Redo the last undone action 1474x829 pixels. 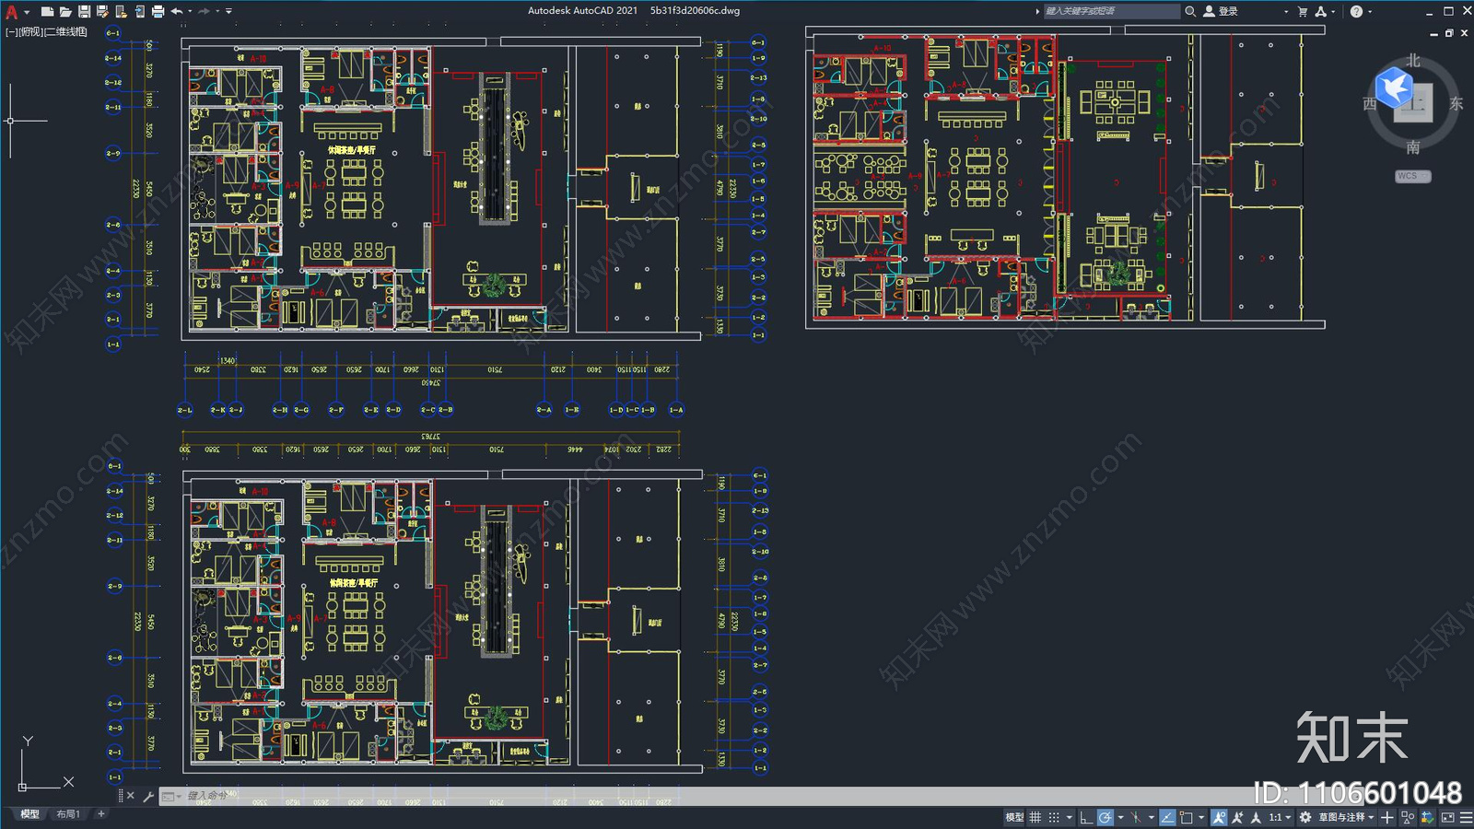click(205, 12)
